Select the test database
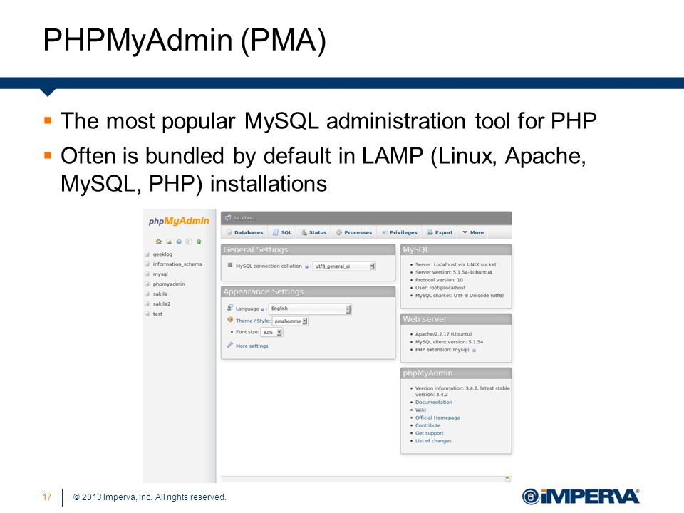This screenshot has width=684, height=513. [157, 314]
